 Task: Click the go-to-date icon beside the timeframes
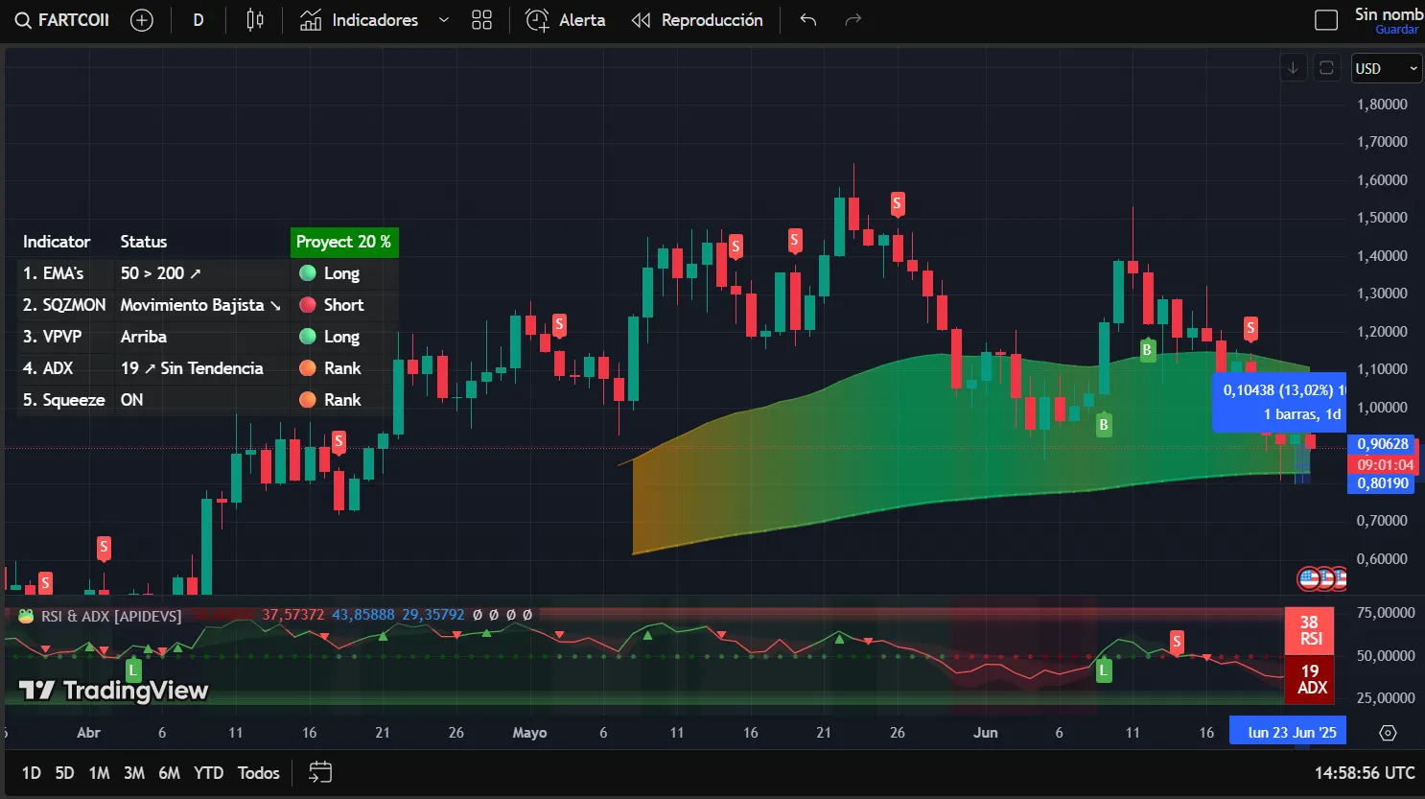pos(319,772)
